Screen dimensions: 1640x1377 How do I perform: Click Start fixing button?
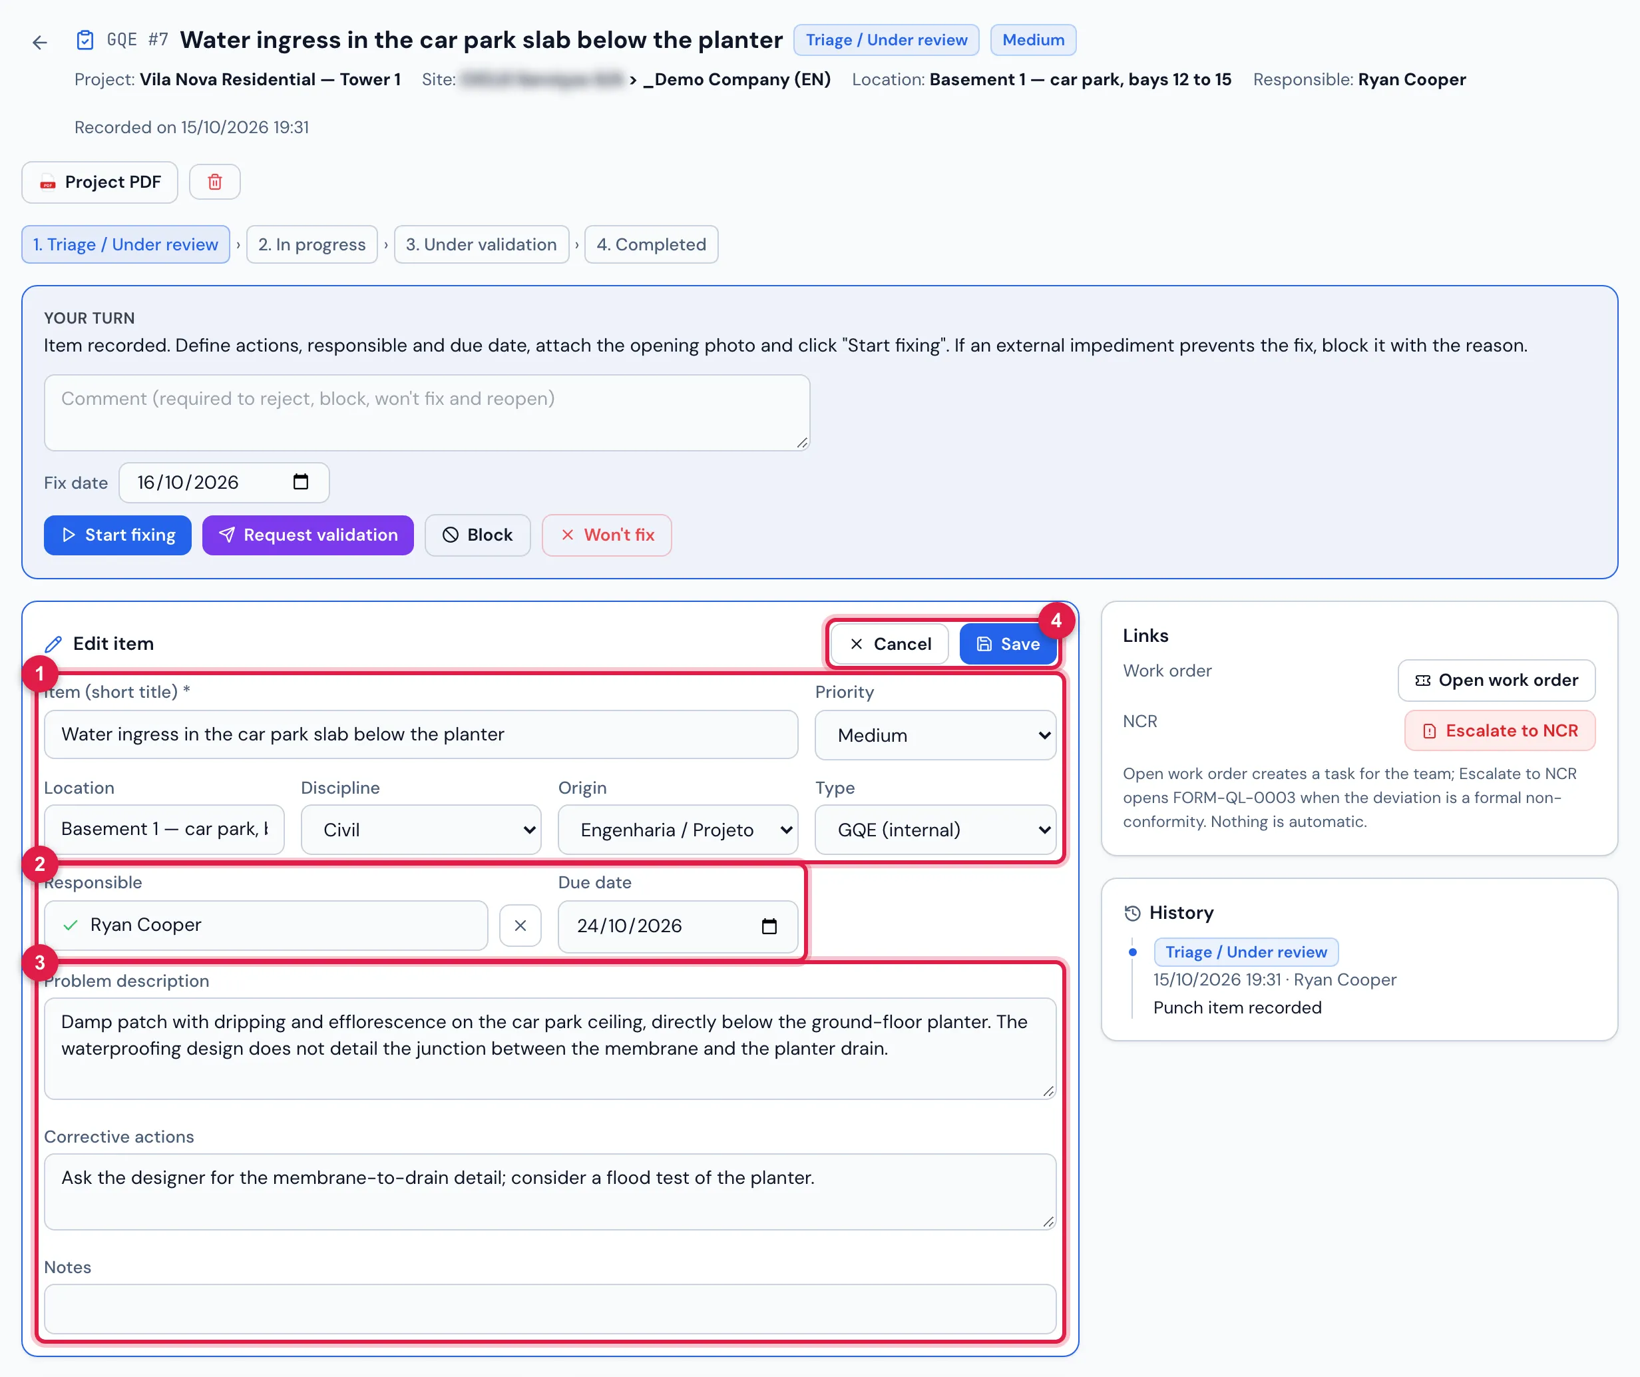tap(117, 535)
